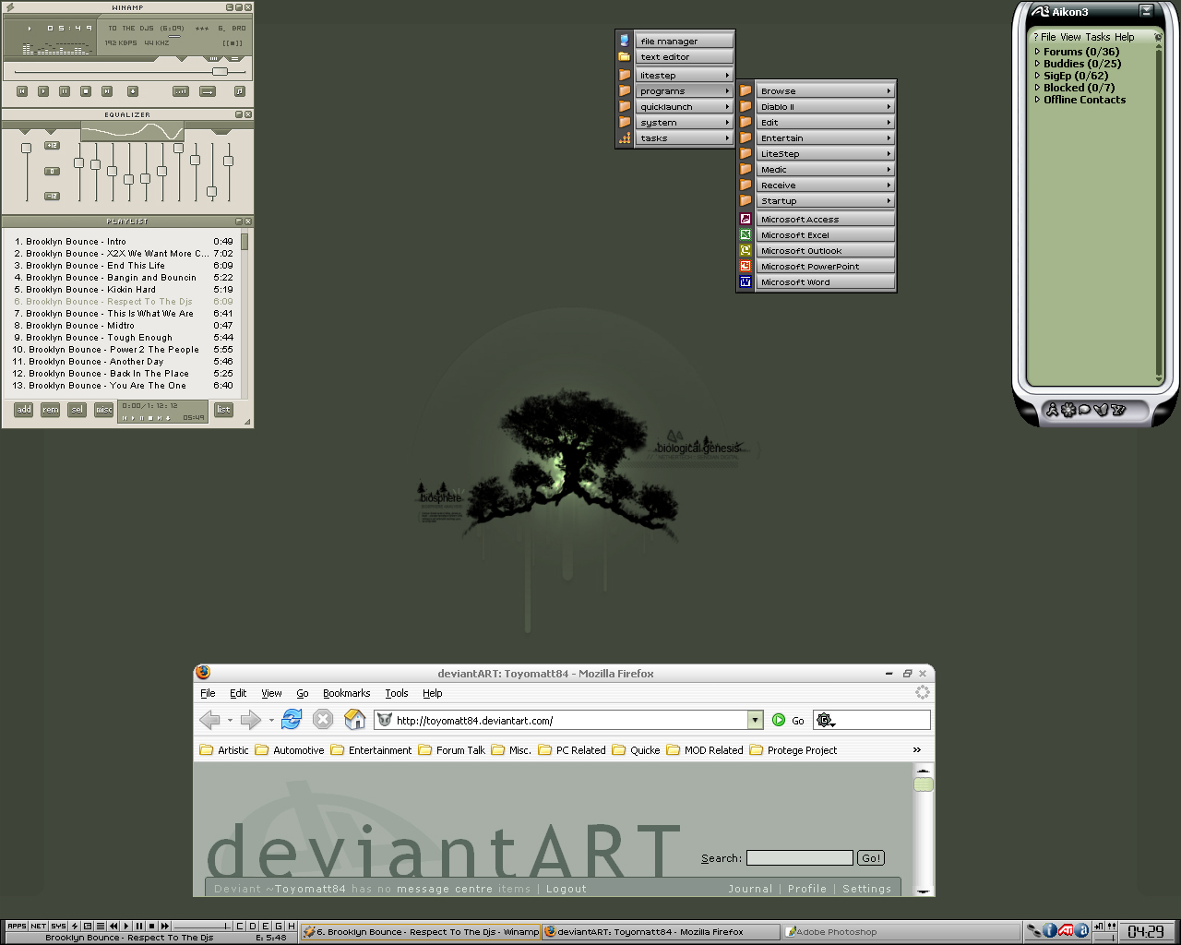Click the playlist 'rem' button
The width and height of the screenshot is (1181, 945).
(x=51, y=410)
